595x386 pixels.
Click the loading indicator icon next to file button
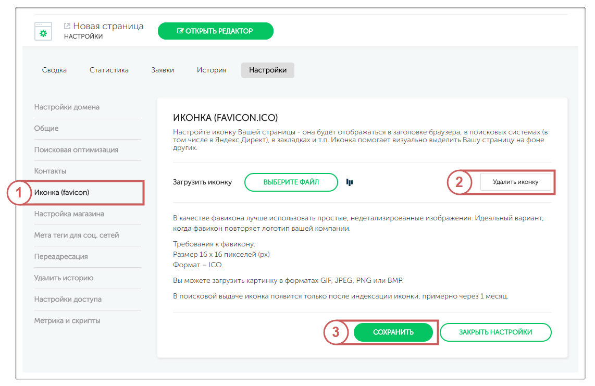[350, 182]
